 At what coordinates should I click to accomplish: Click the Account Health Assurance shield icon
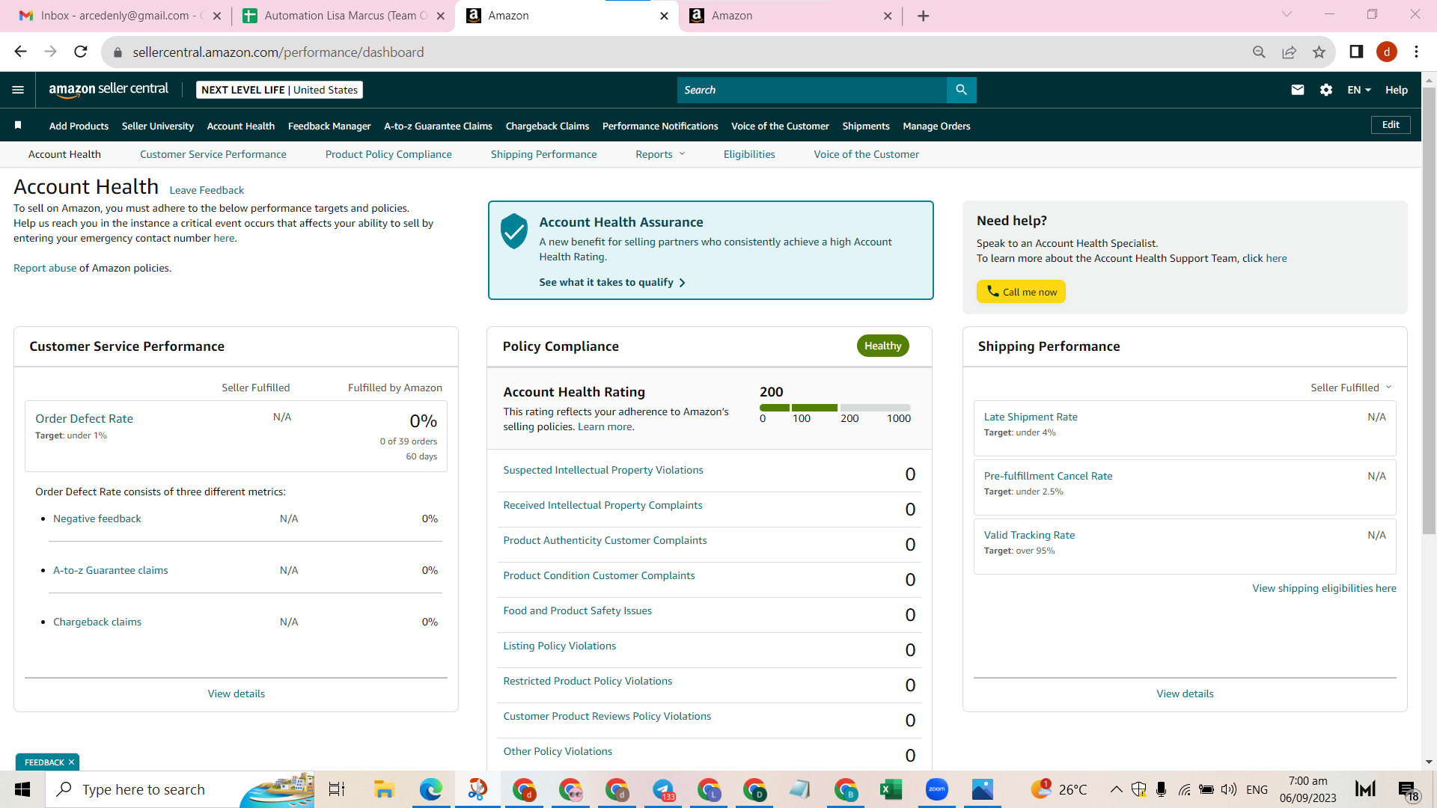coord(514,231)
